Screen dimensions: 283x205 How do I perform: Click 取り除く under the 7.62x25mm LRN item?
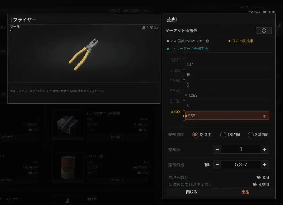tap(117, 137)
